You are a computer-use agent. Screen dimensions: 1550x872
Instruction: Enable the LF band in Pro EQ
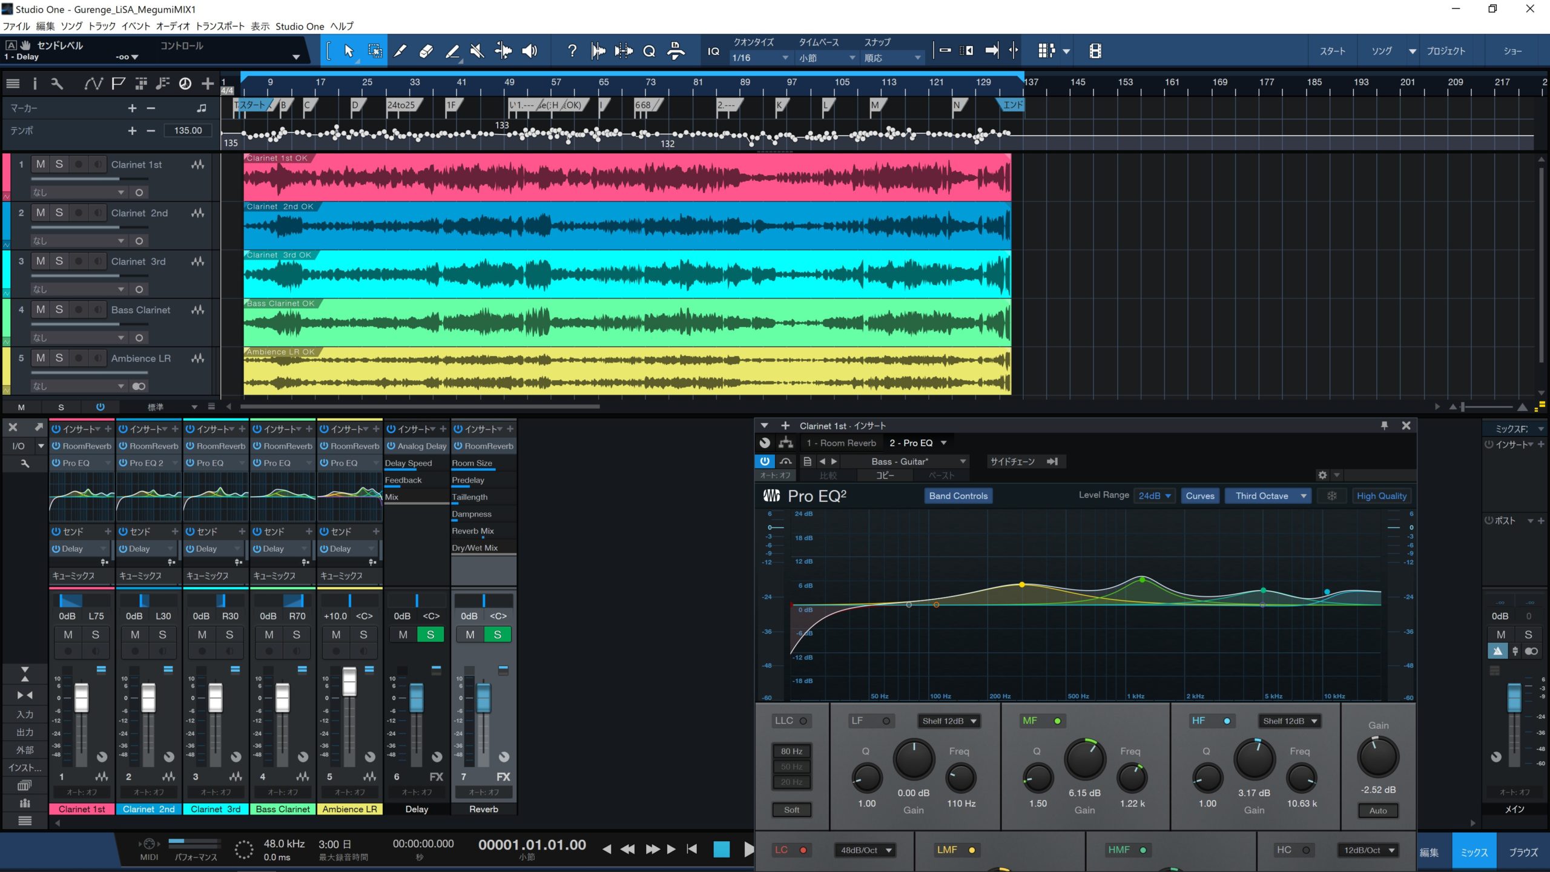tap(886, 721)
